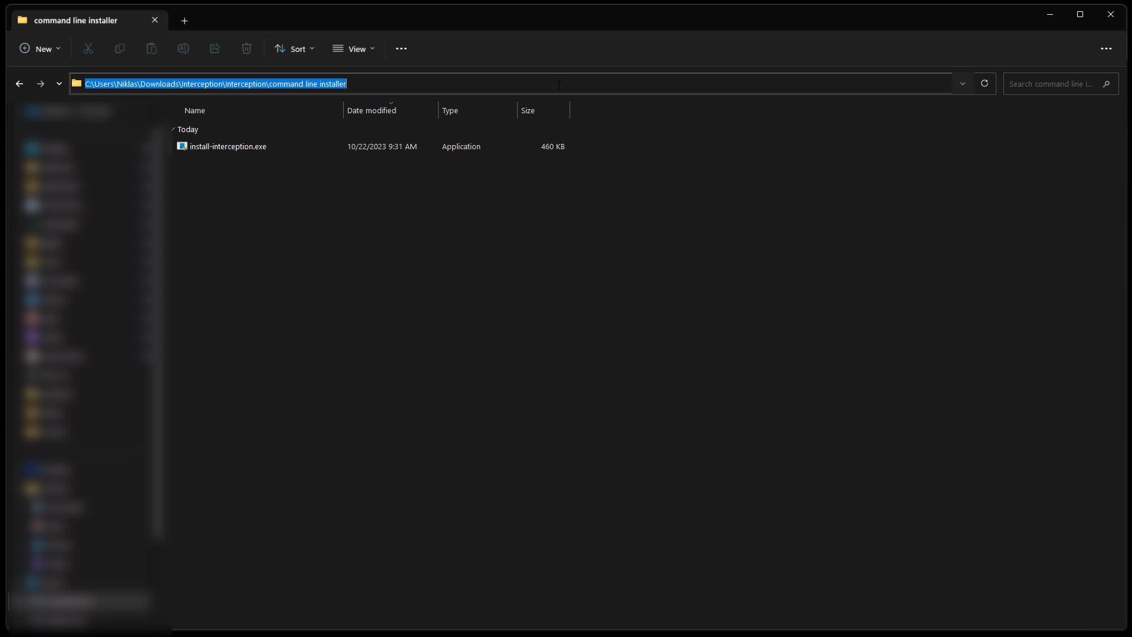The image size is (1132, 637).
Task: Open the View layout dropdown
Action: [x=353, y=48]
